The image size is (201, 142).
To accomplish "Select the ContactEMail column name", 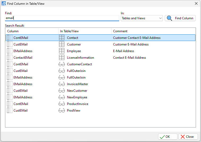I will [x=23, y=58].
